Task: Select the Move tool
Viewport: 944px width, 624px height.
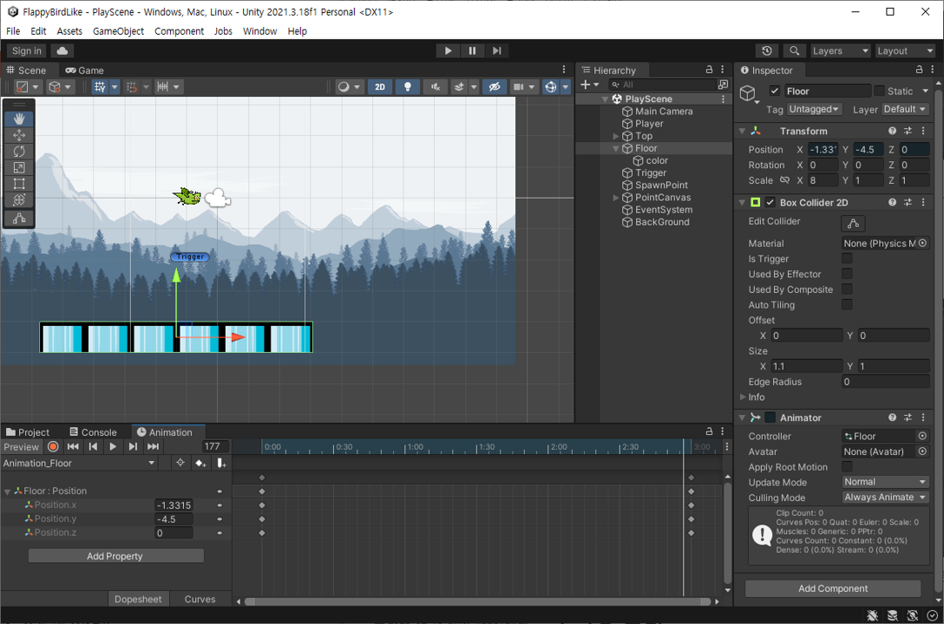Action: coord(19,135)
